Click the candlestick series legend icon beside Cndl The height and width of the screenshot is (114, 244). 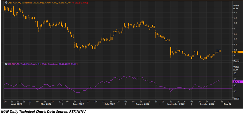(6, 3)
